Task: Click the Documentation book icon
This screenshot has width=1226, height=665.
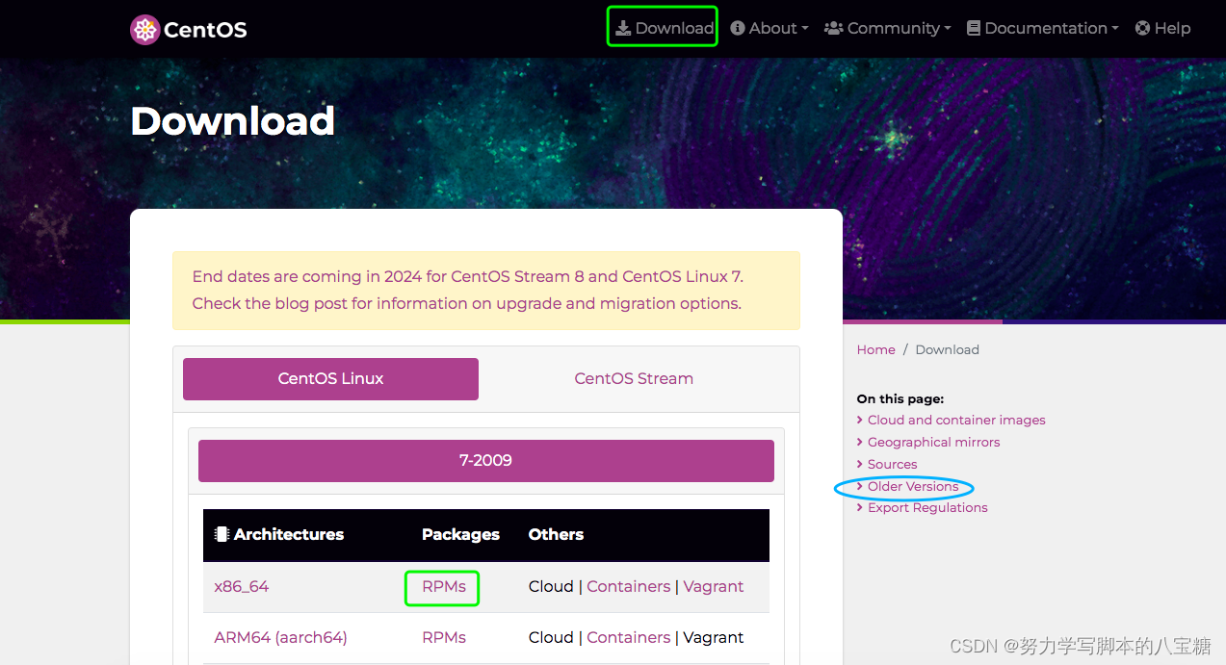Action: (x=974, y=28)
